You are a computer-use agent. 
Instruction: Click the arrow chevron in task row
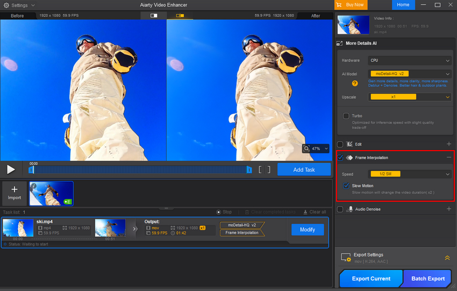(134, 229)
